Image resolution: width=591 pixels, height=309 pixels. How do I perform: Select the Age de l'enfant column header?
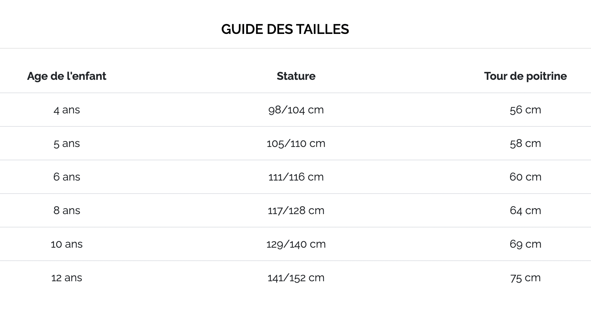[66, 76]
